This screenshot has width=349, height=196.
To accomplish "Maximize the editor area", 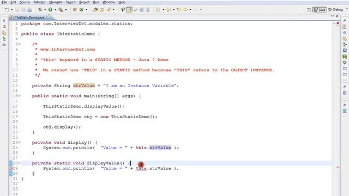I will pyautogui.click(x=337, y=16).
